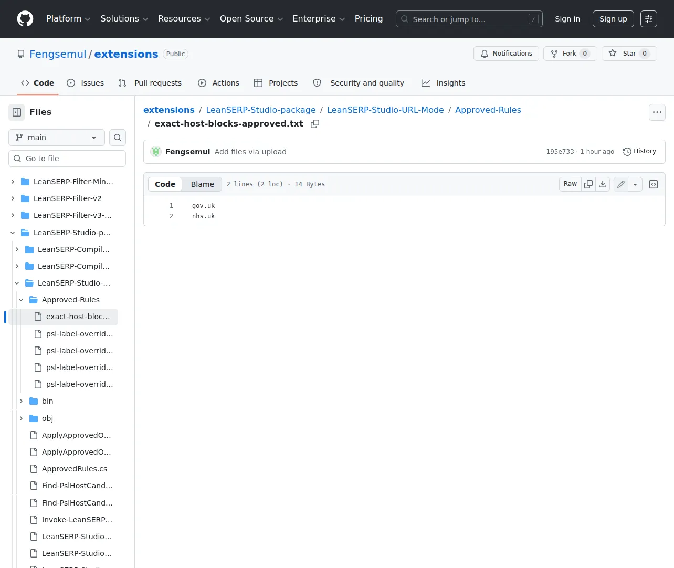Copy file path icon next to filename
The image size is (674, 568).
[x=315, y=124]
